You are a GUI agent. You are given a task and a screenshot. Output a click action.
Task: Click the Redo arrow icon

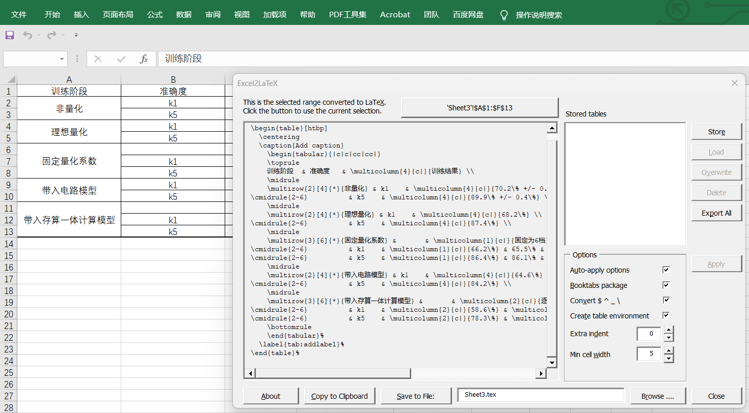tap(51, 35)
